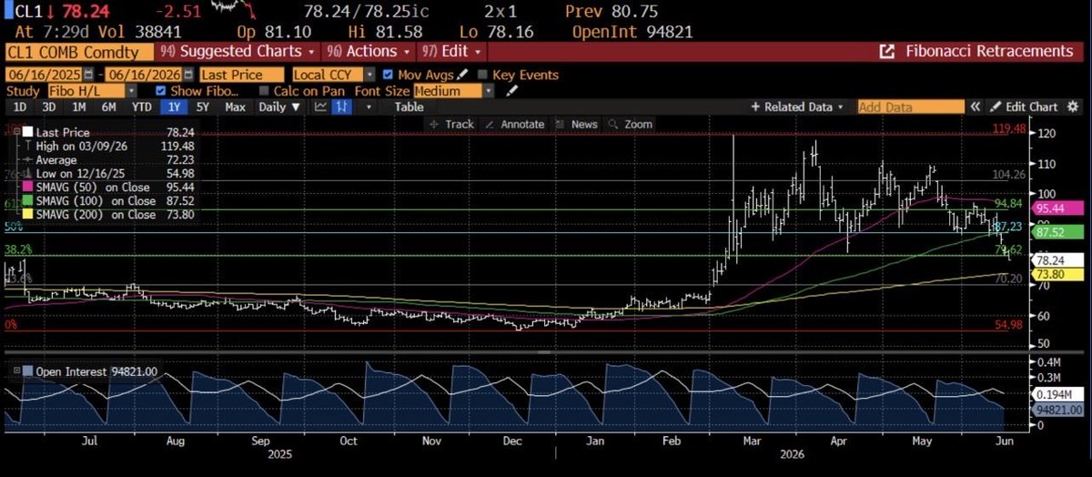Click 38.2% retracement label
The width and height of the screenshot is (1092, 477).
click(17, 249)
